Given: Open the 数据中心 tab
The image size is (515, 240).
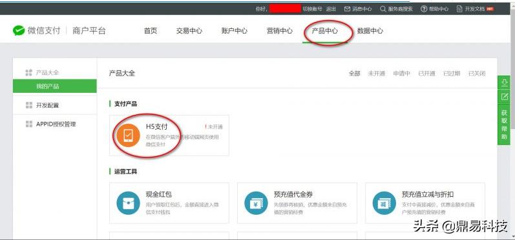Looking at the screenshot, I should click(x=370, y=31).
